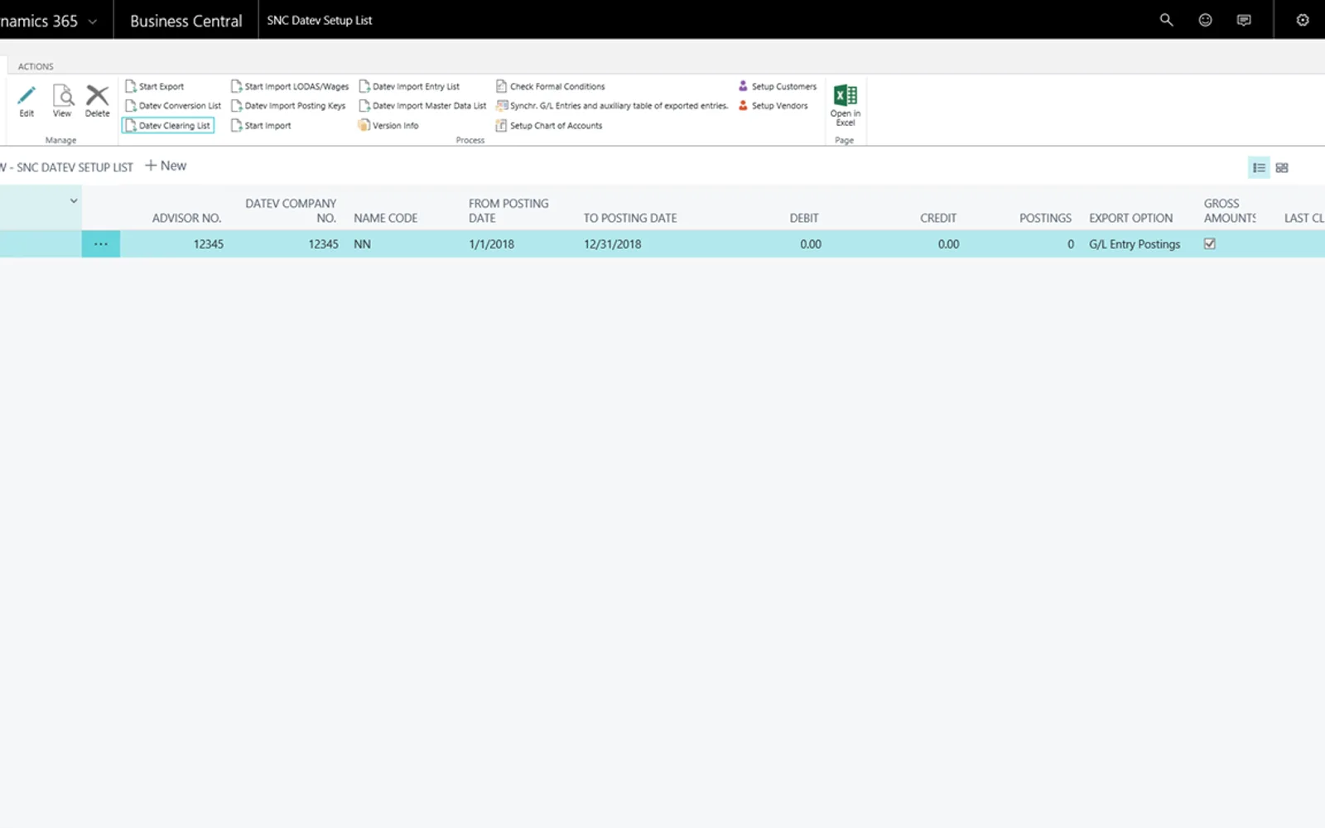The width and height of the screenshot is (1325, 828).
Task: Click Business Central header link
Action: [x=186, y=21]
